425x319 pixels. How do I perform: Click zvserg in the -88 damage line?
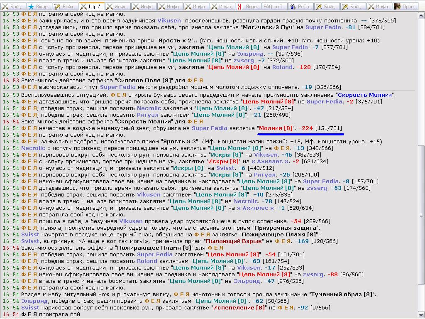point(313,274)
